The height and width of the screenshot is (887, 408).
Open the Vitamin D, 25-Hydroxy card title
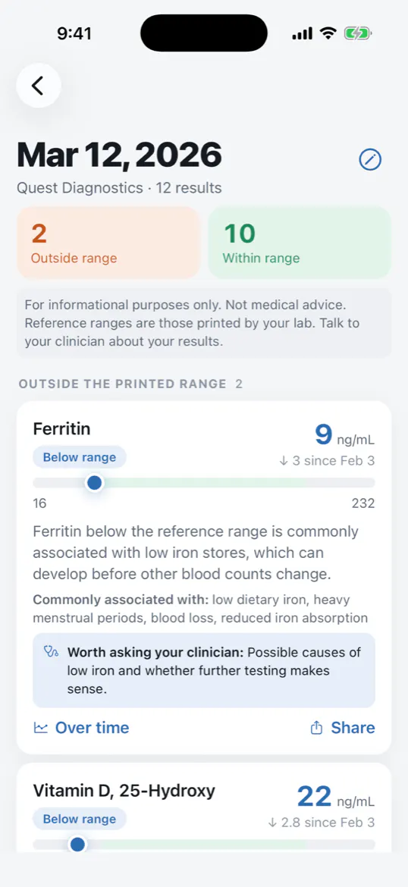coord(124,790)
